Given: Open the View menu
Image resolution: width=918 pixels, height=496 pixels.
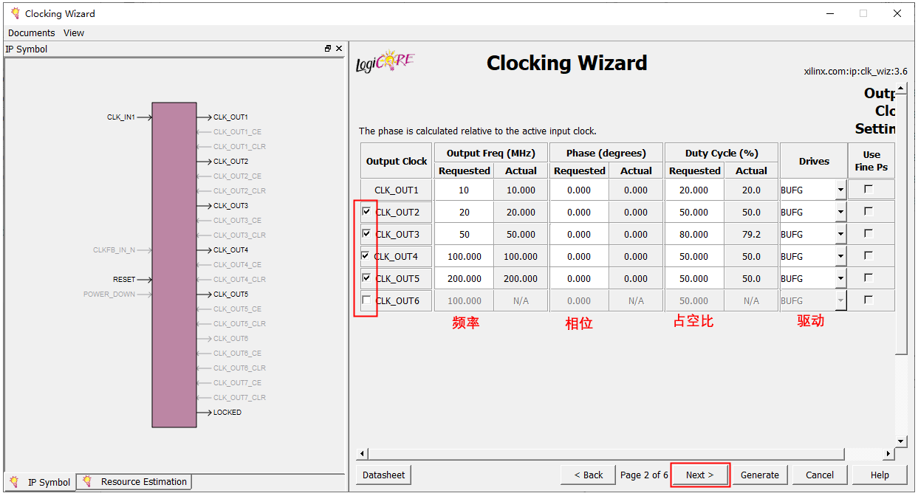Looking at the screenshot, I should [74, 33].
